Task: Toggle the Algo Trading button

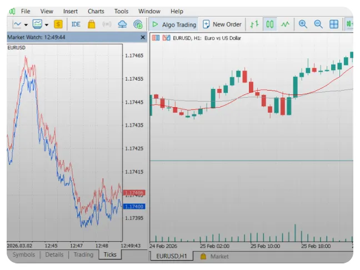Action: (x=173, y=24)
